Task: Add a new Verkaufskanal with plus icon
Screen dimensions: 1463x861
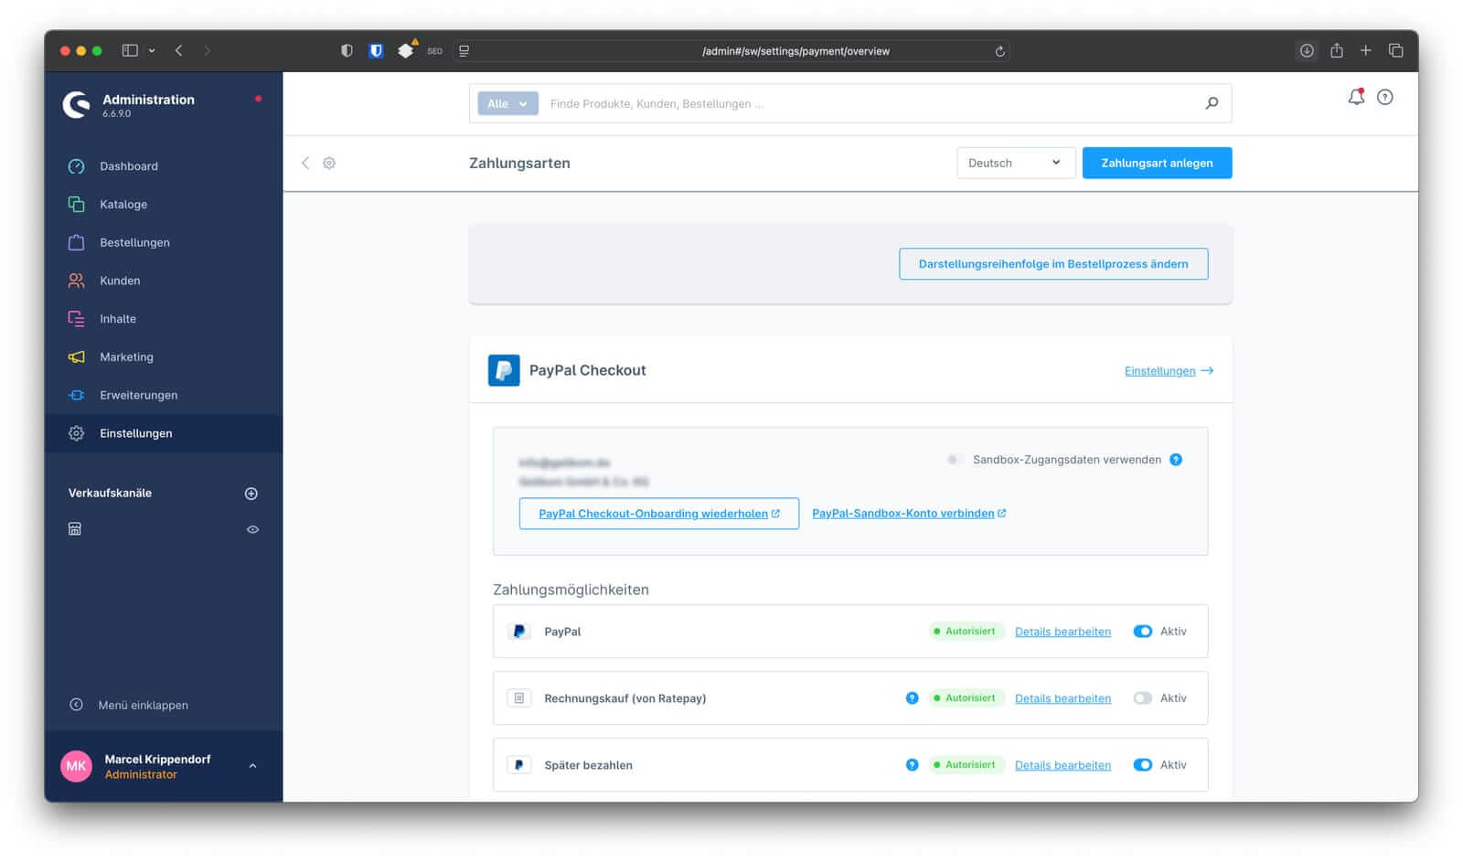Action: (251, 494)
